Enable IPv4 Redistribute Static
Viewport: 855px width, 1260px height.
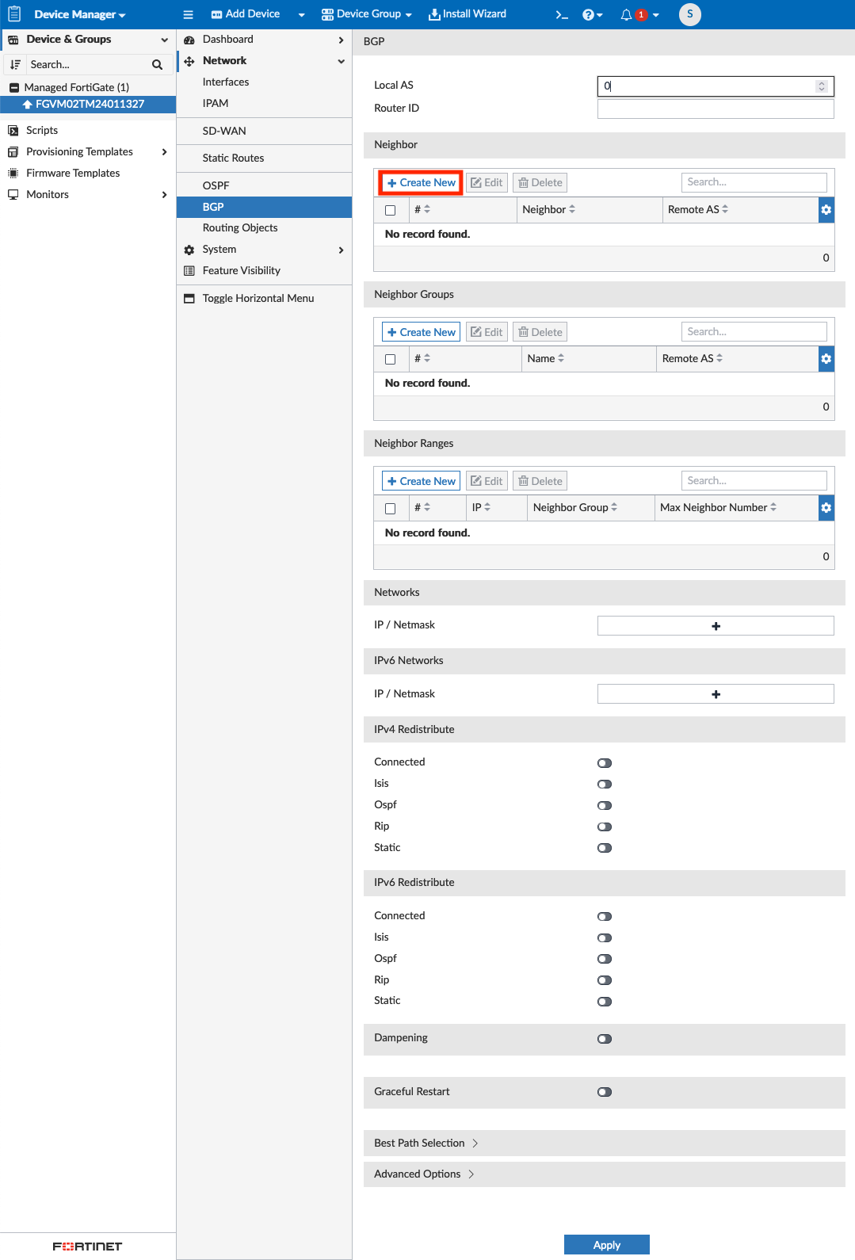(x=605, y=848)
